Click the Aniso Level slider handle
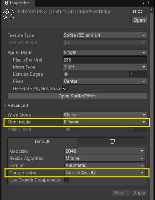Image resolution: width=155 pixels, height=200 pixels. coord(68,129)
